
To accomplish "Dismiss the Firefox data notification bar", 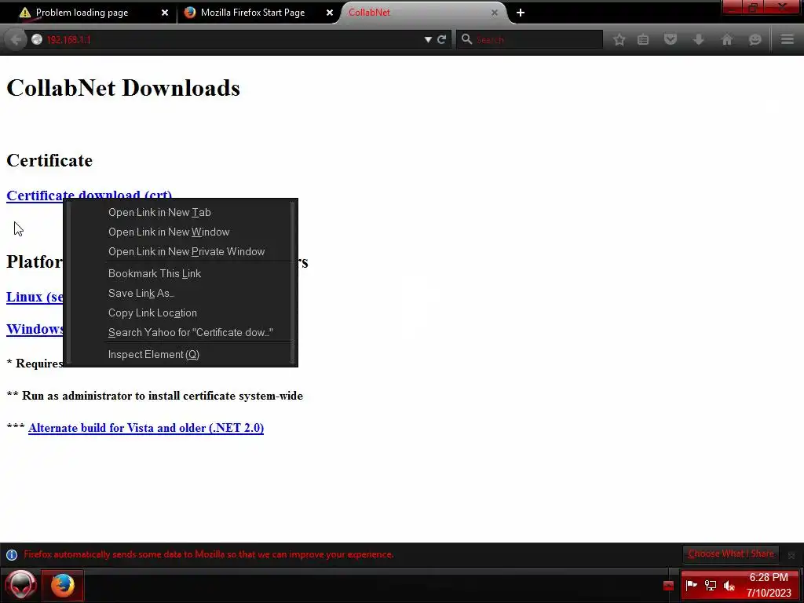I will (x=791, y=555).
